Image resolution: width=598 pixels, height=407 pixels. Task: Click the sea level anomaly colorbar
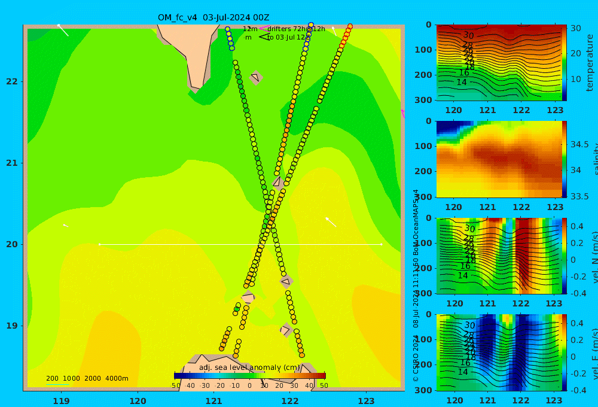(x=250, y=376)
